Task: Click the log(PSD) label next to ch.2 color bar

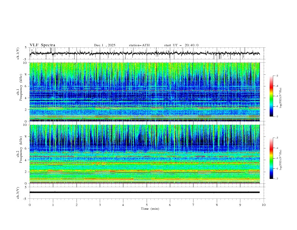Action: (x=281, y=160)
